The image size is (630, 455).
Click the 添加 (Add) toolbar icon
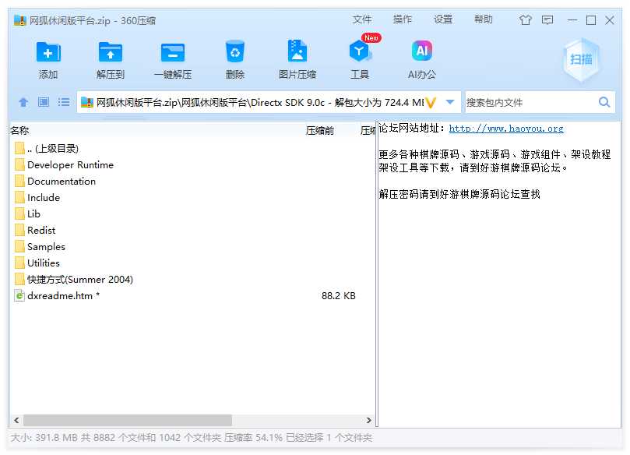[x=48, y=52]
